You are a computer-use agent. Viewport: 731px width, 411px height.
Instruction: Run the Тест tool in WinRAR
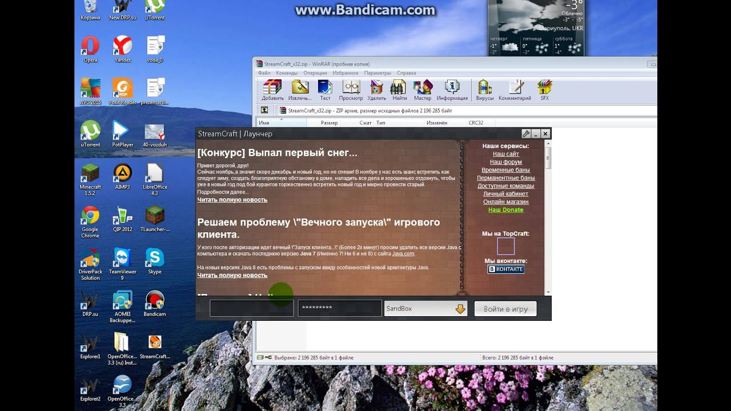click(325, 90)
